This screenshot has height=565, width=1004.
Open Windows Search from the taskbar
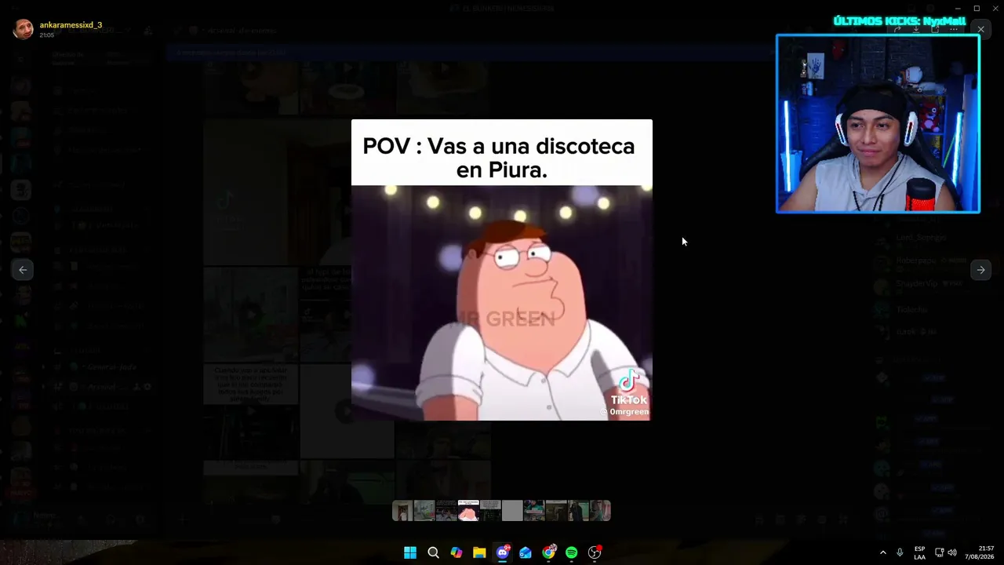[433, 552]
